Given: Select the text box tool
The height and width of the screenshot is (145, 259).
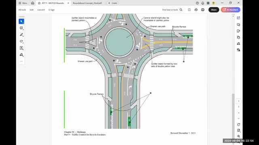Looking at the screenshot, I should (x=21, y=48).
